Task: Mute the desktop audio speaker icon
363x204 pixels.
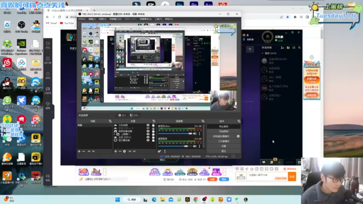Action: point(195,146)
